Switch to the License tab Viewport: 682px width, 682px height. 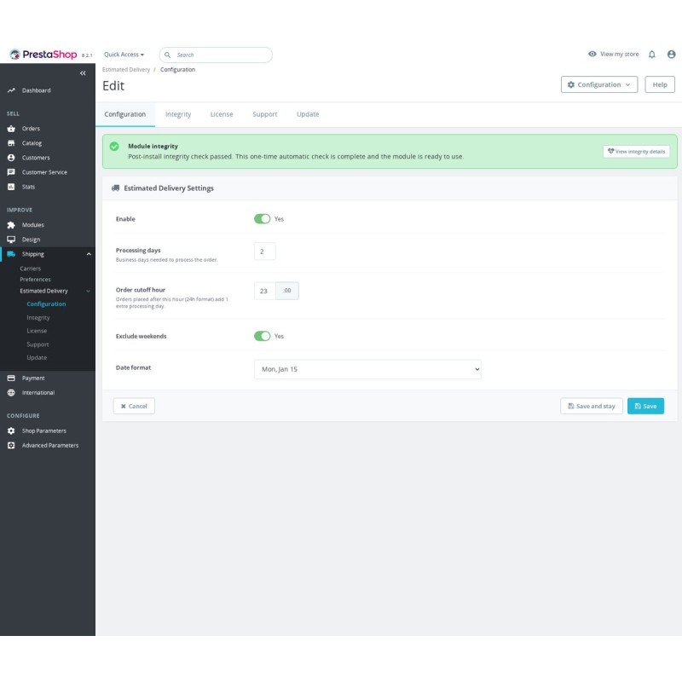(222, 114)
